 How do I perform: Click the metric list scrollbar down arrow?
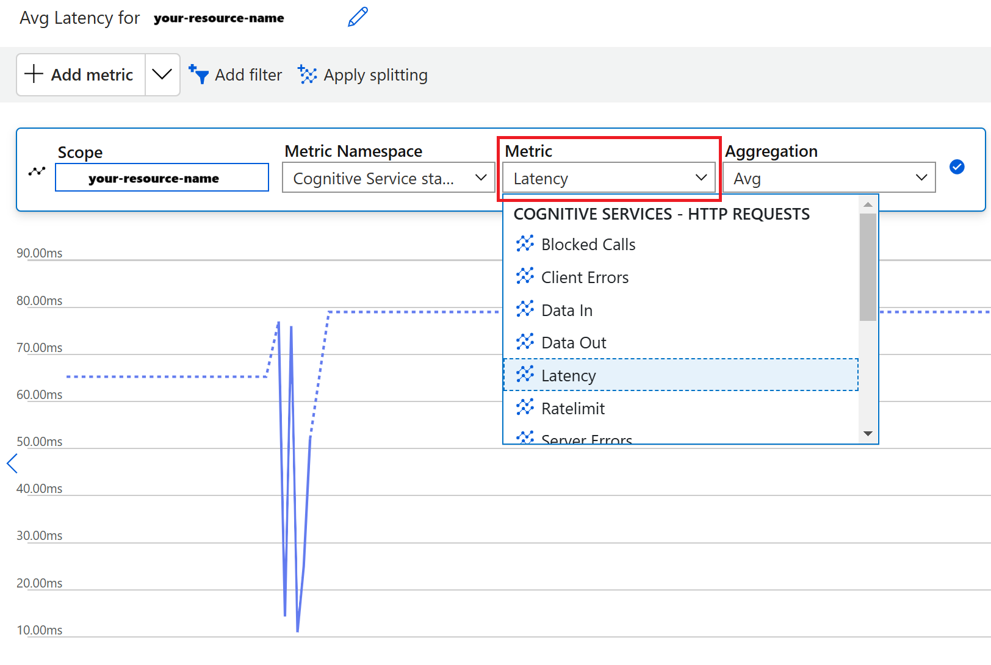(868, 434)
